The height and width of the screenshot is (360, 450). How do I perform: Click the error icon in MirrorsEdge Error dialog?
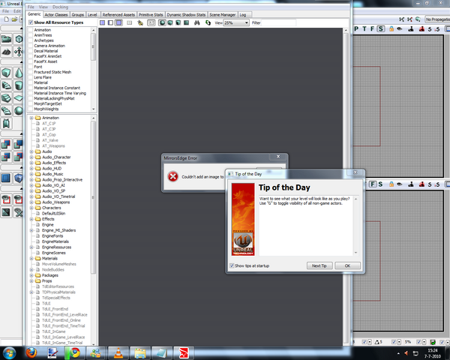click(x=173, y=176)
